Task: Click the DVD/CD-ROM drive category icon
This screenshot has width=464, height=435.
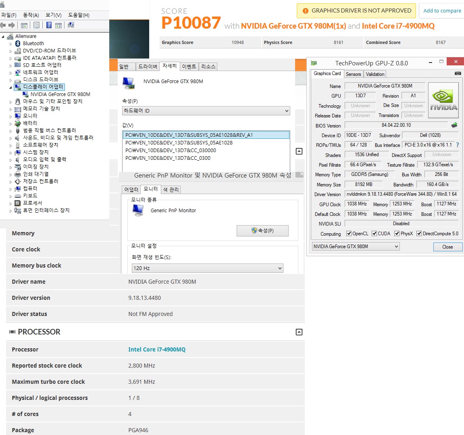Action: (18, 51)
